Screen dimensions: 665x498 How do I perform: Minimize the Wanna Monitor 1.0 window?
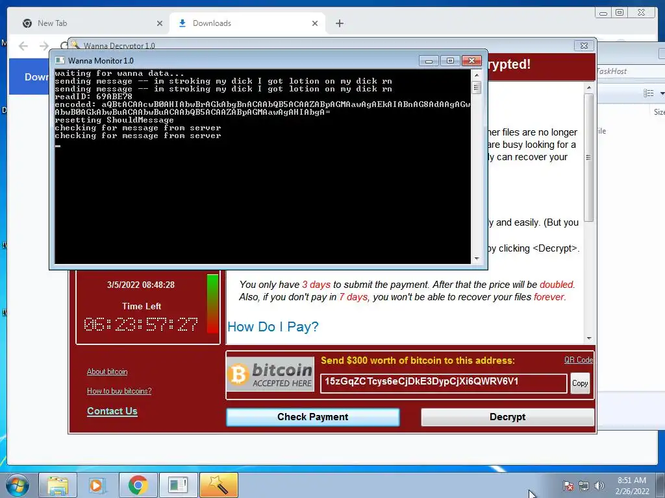click(x=429, y=61)
